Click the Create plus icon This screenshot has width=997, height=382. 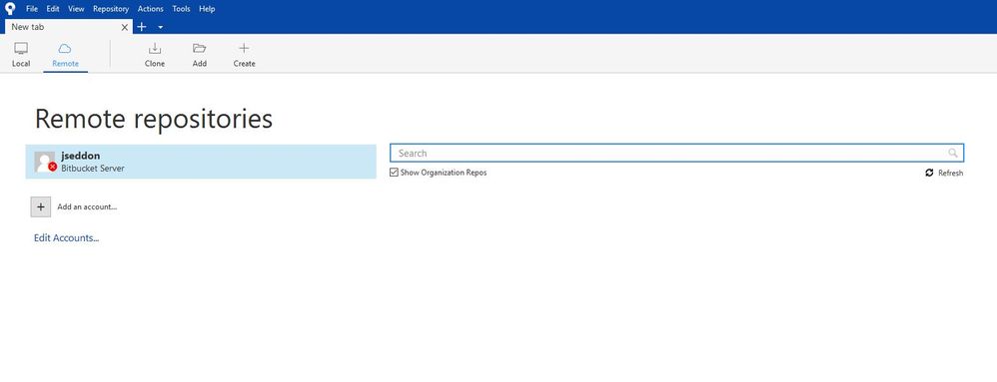tap(244, 48)
